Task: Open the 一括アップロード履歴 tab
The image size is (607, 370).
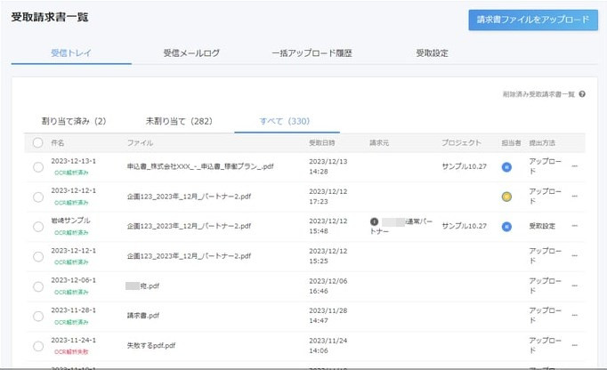Action: [312, 53]
